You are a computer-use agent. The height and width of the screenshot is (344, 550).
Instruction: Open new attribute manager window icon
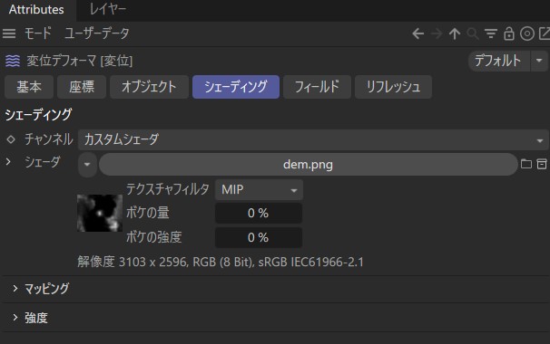point(544,33)
